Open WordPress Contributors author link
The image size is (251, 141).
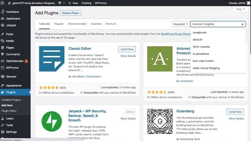tap(86, 77)
